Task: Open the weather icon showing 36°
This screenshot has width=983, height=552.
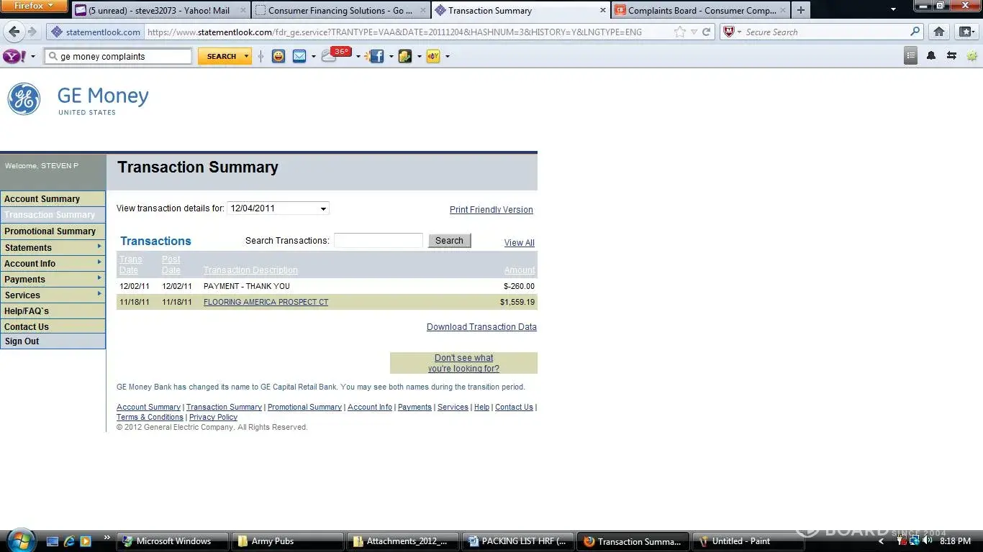Action: pyautogui.click(x=336, y=55)
